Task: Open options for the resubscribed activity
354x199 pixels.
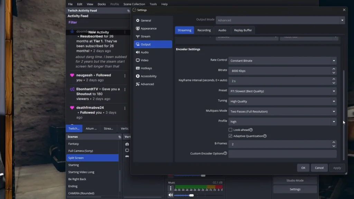Action: [125, 32]
